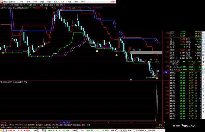
Task: Expand 更多 indicators on bottom bar
Action: point(84,125)
